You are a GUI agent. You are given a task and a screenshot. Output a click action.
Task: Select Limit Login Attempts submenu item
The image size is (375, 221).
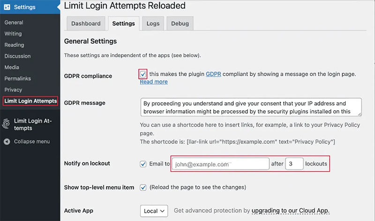30,101
